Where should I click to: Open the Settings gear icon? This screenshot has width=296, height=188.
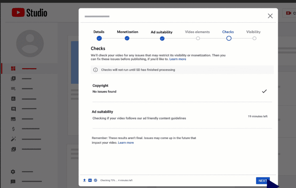(13, 172)
